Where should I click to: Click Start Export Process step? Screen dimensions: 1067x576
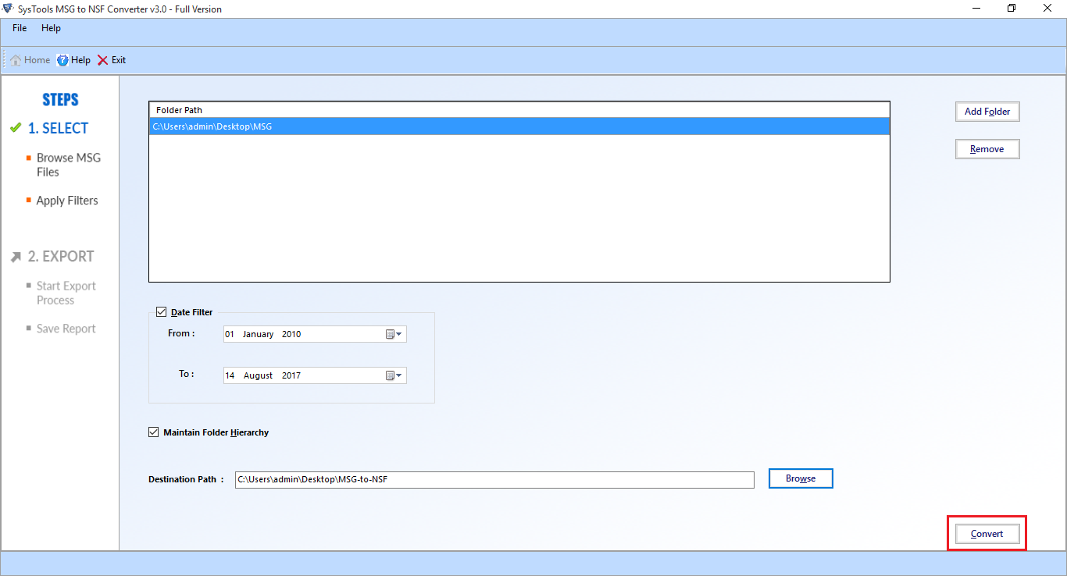pyautogui.click(x=66, y=293)
